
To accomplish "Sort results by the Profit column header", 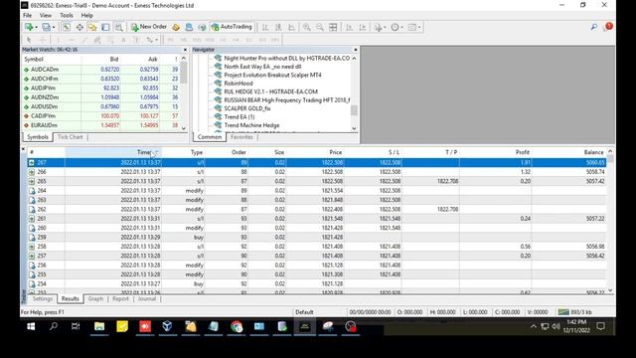I will 496,152.
